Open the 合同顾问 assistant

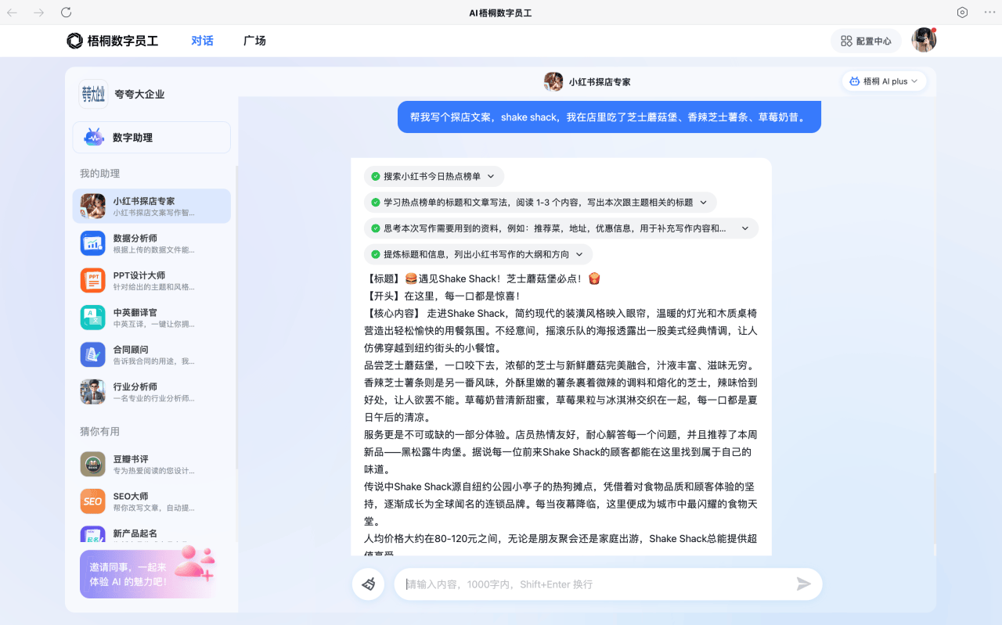tap(151, 355)
